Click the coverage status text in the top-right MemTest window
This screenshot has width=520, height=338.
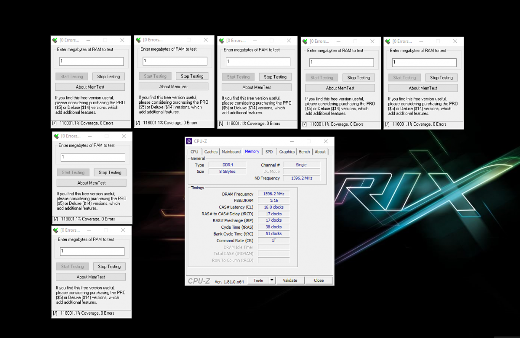click(x=419, y=124)
